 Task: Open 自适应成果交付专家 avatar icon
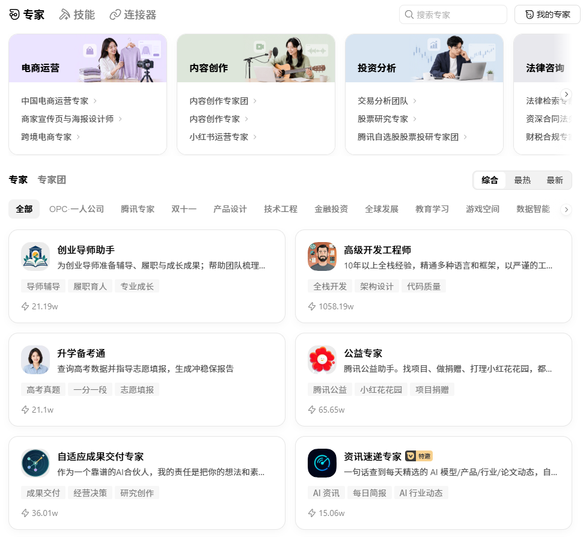[35, 463]
